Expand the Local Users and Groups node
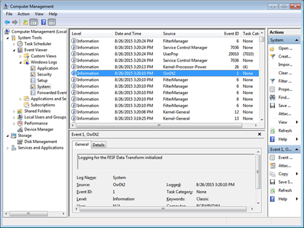This screenshot has height=228, width=304. click(14, 117)
